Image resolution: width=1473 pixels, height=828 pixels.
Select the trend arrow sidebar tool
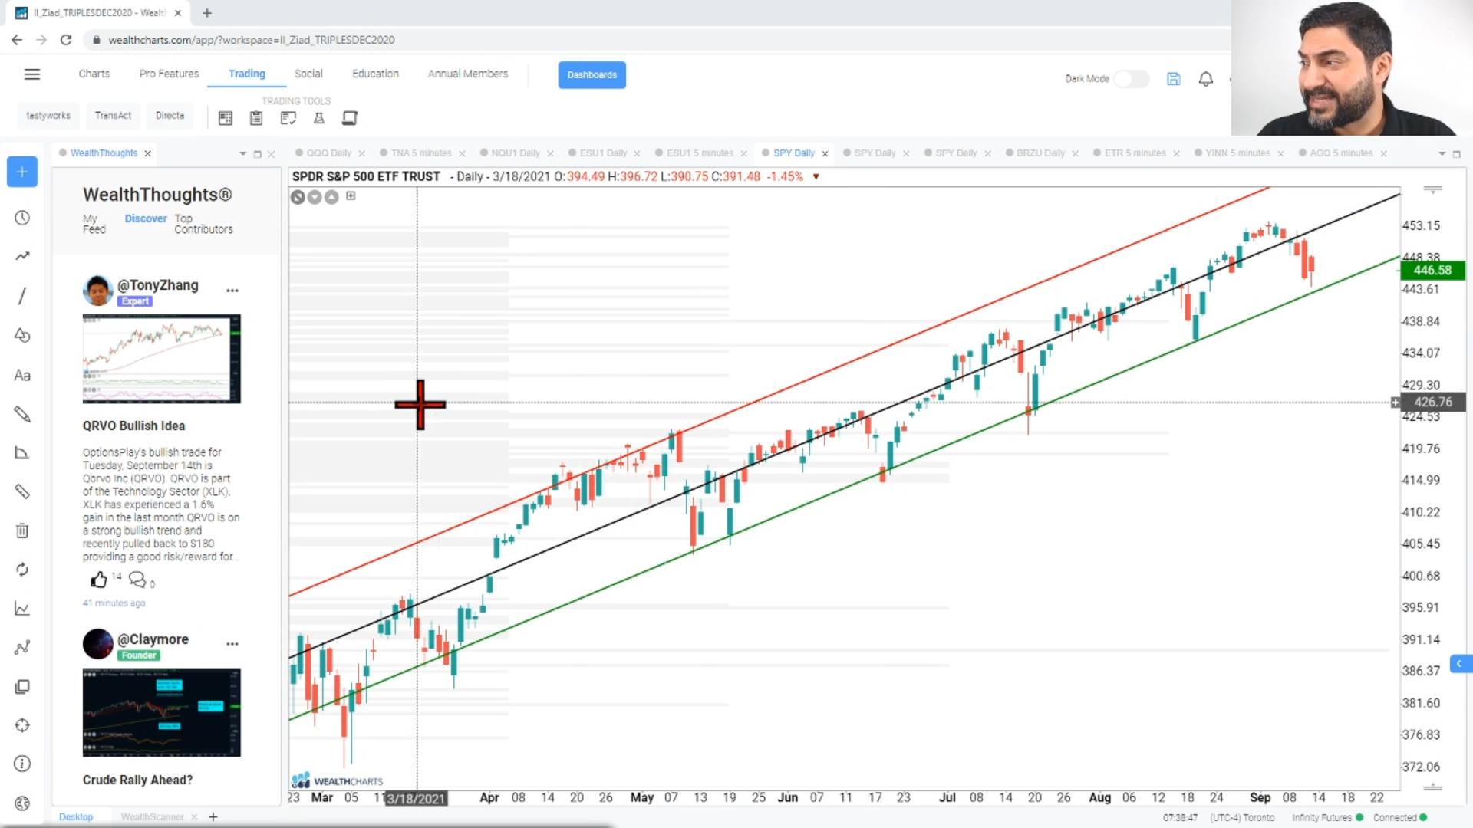coord(22,257)
